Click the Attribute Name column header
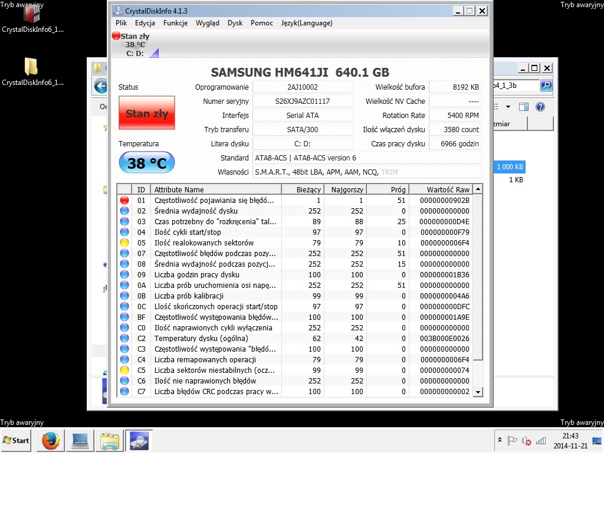This screenshot has height=531, width=604. pyautogui.click(x=217, y=189)
